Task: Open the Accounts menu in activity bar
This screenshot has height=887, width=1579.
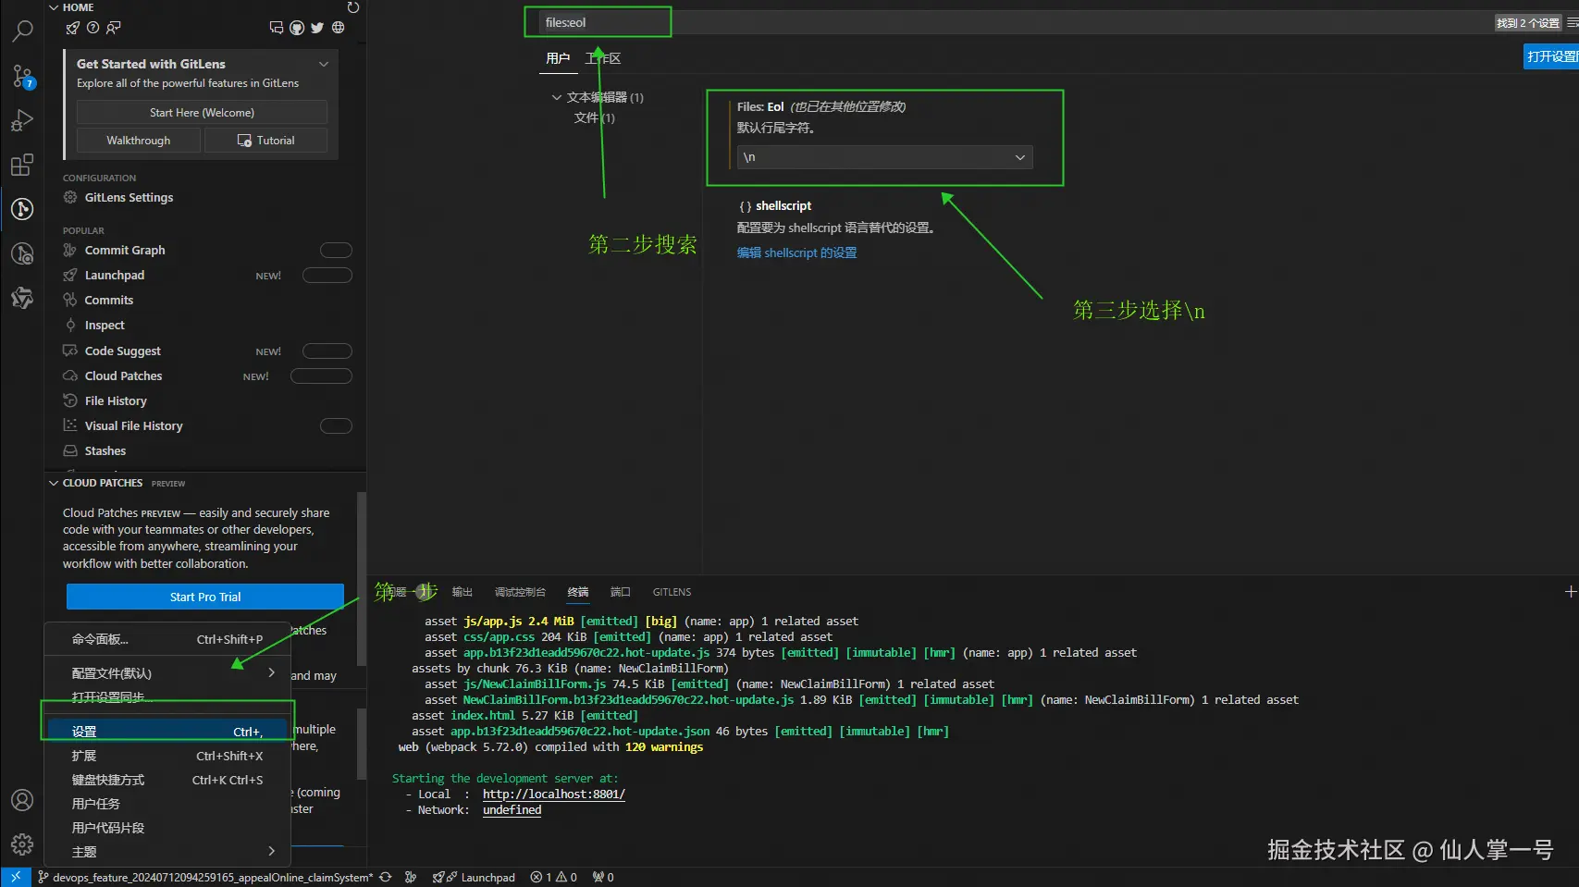Action: (x=22, y=800)
